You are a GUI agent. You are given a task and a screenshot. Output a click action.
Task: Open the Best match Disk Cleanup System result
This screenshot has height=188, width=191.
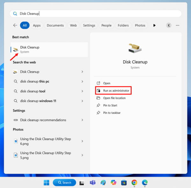[x=49, y=49]
